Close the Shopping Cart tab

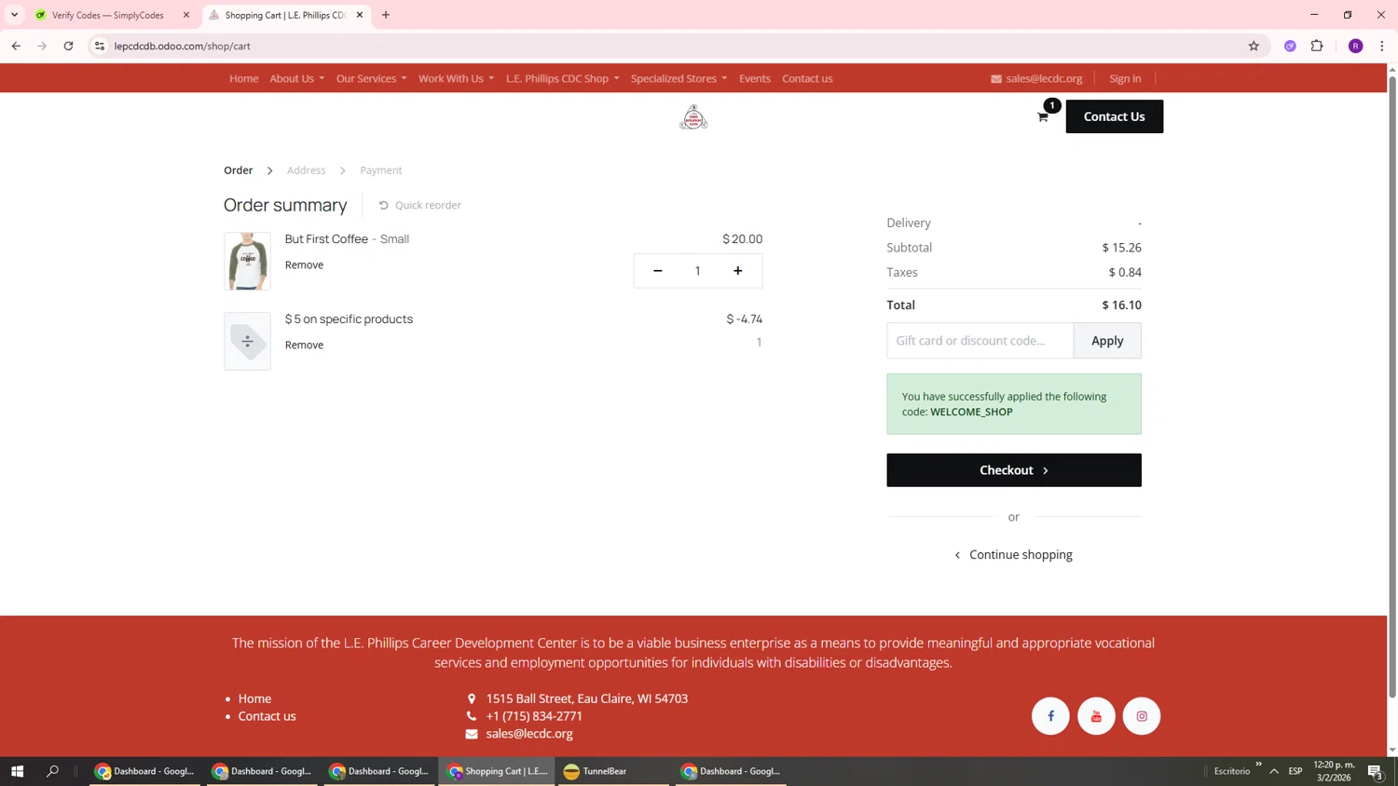tap(360, 15)
